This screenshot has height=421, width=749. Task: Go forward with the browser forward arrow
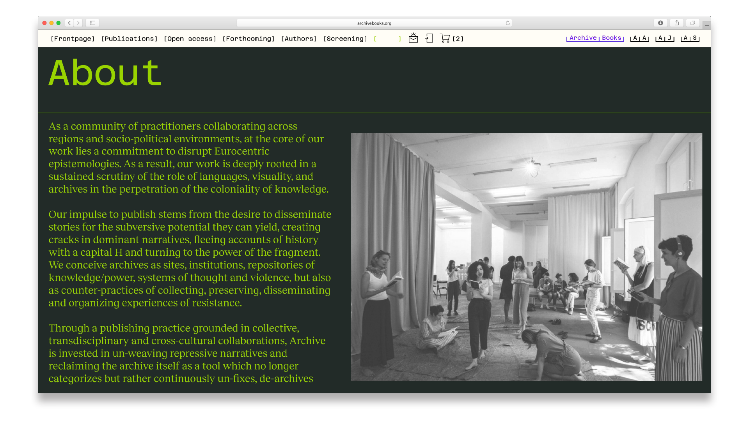78,23
